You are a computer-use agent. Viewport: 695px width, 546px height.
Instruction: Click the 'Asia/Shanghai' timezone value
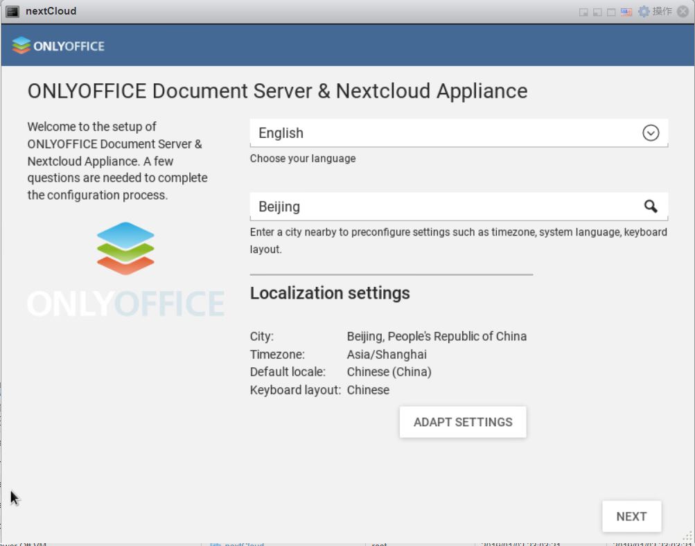click(387, 355)
